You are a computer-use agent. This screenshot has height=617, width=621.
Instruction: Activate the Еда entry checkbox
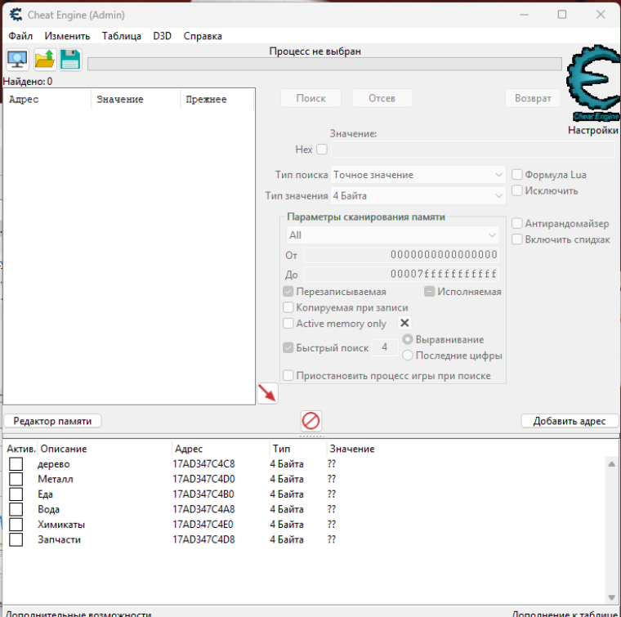pos(16,494)
